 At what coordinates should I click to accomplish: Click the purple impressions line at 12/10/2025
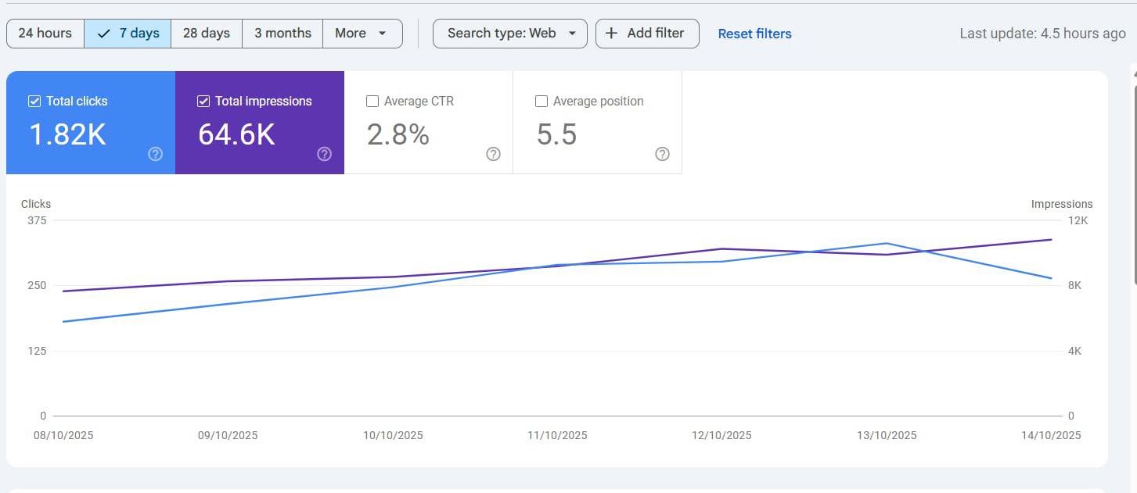click(x=721, y=248)
